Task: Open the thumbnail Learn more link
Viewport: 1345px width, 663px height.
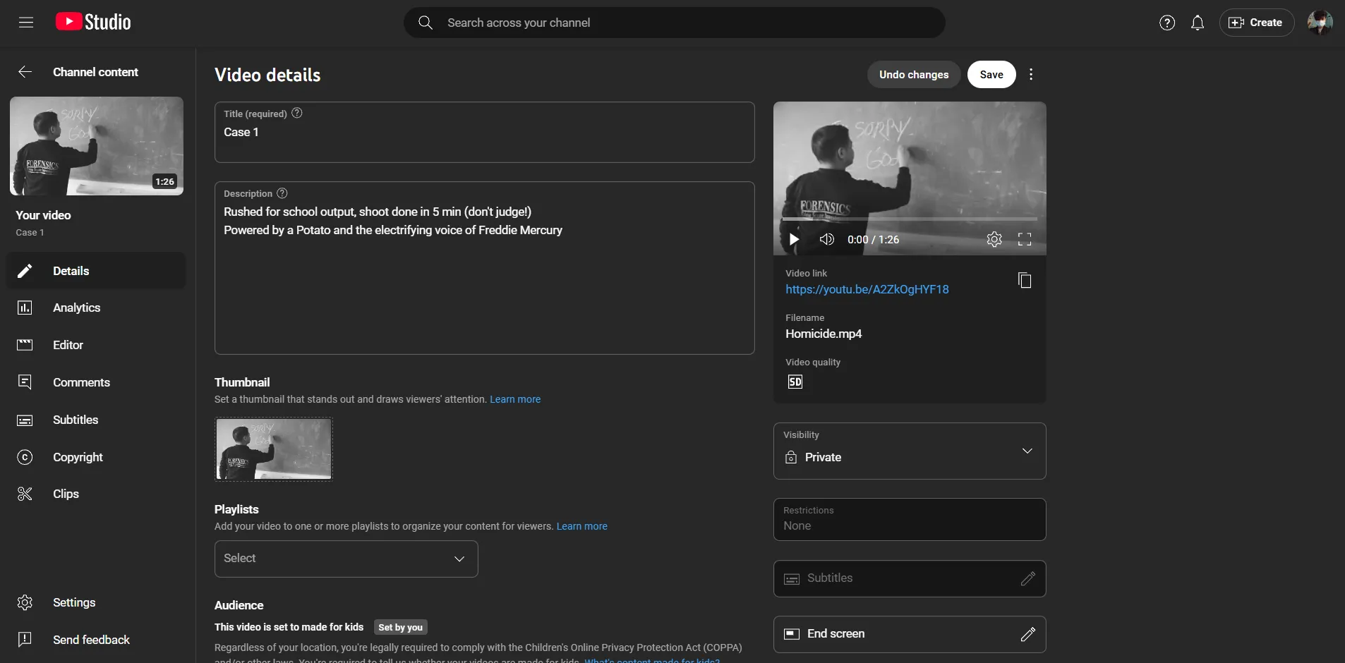Action: coord(514,399)
